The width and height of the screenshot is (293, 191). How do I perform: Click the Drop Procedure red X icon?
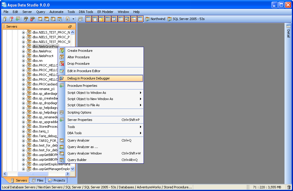pos(62,64)
